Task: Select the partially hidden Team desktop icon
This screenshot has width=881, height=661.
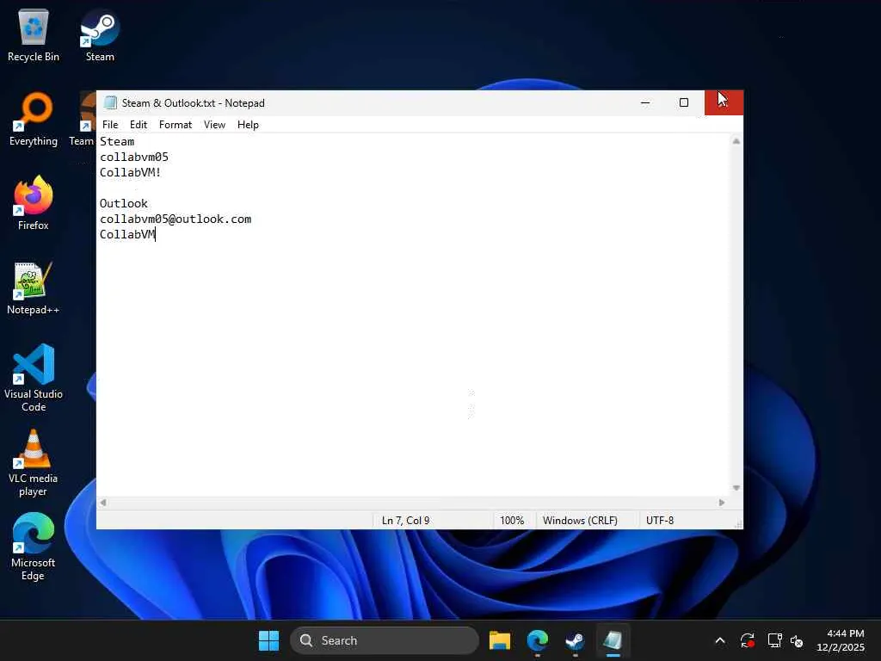Action: tap(83, 119)
